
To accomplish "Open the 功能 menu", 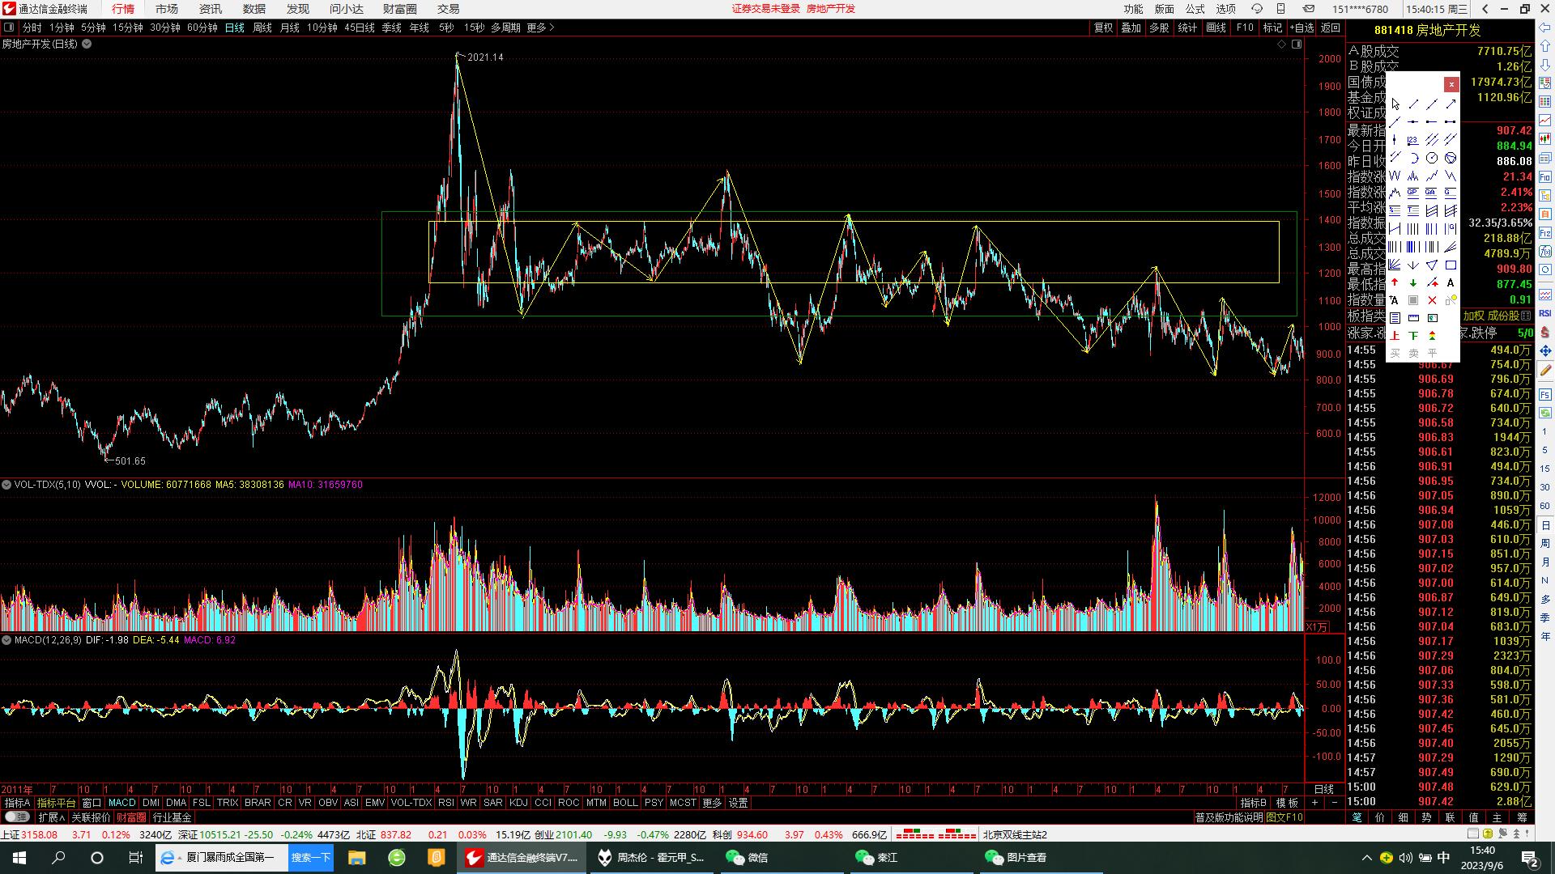I will (1133, 9).
